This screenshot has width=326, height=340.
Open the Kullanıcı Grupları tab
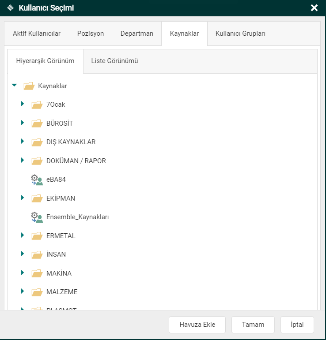240,34
